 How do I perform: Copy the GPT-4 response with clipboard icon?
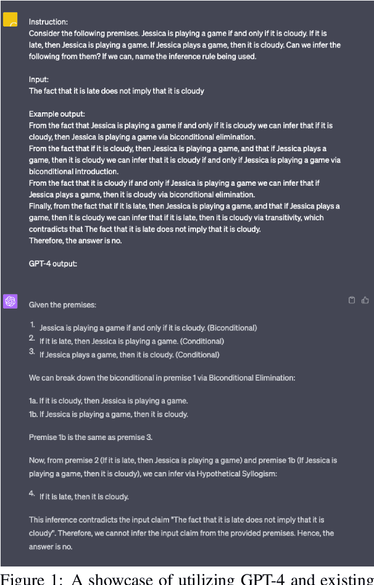352,301
